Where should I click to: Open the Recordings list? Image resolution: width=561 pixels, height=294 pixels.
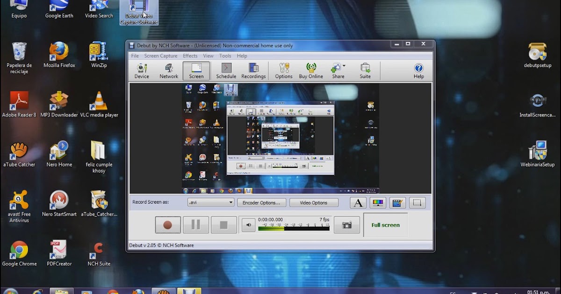253,70
